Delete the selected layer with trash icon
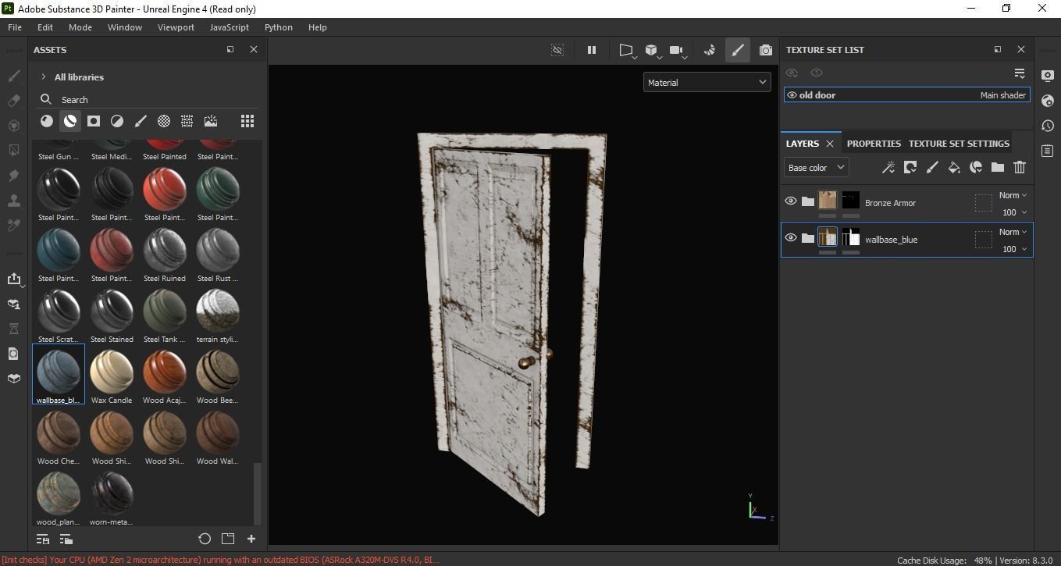Screen dimensions: 1061x566 tap(1020, 167)
